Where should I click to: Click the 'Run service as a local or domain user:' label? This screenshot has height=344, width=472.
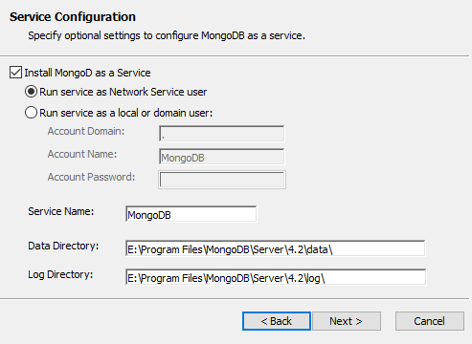(126, 113)
